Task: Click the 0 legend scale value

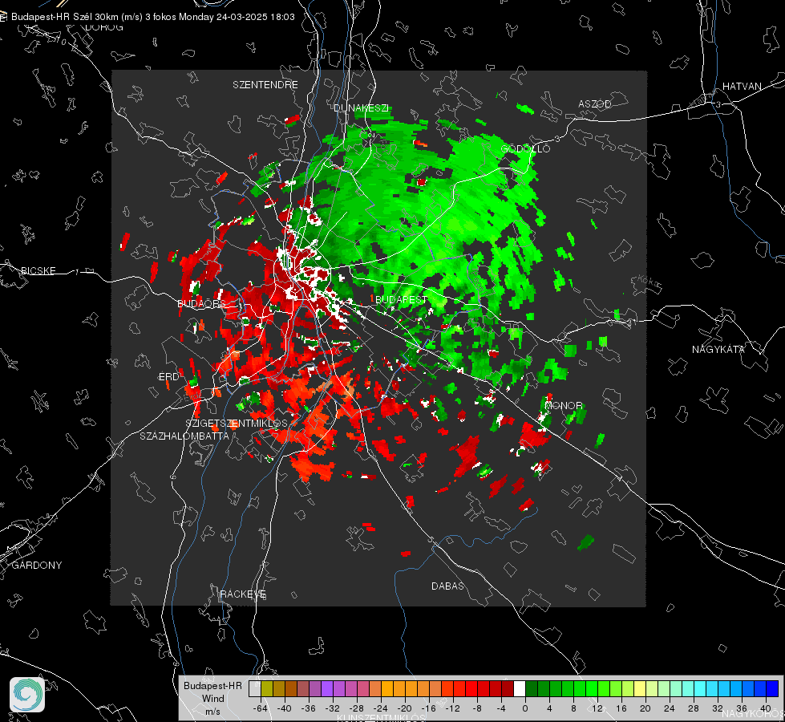Action: [525, 708]
